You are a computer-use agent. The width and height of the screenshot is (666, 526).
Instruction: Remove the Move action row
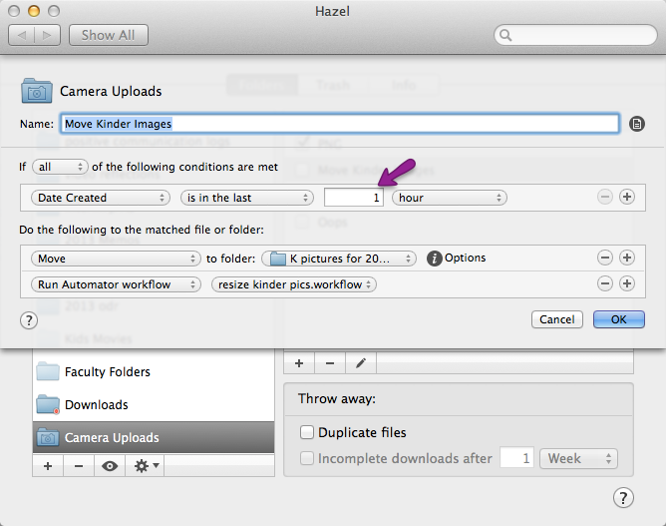605,258
